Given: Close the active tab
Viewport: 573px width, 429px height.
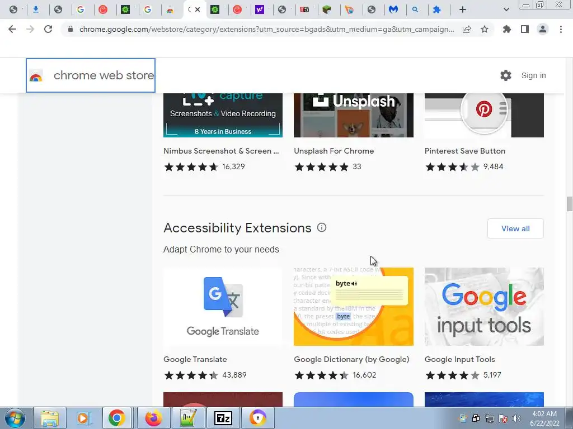Looking at the screenshot, I should 198,10.
